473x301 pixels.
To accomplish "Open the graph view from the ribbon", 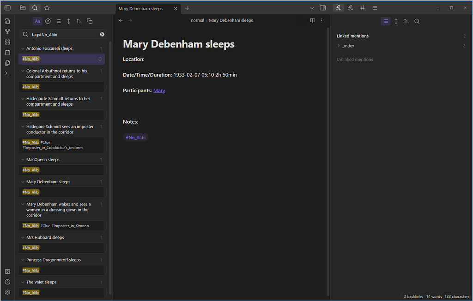I will [7, 31].
